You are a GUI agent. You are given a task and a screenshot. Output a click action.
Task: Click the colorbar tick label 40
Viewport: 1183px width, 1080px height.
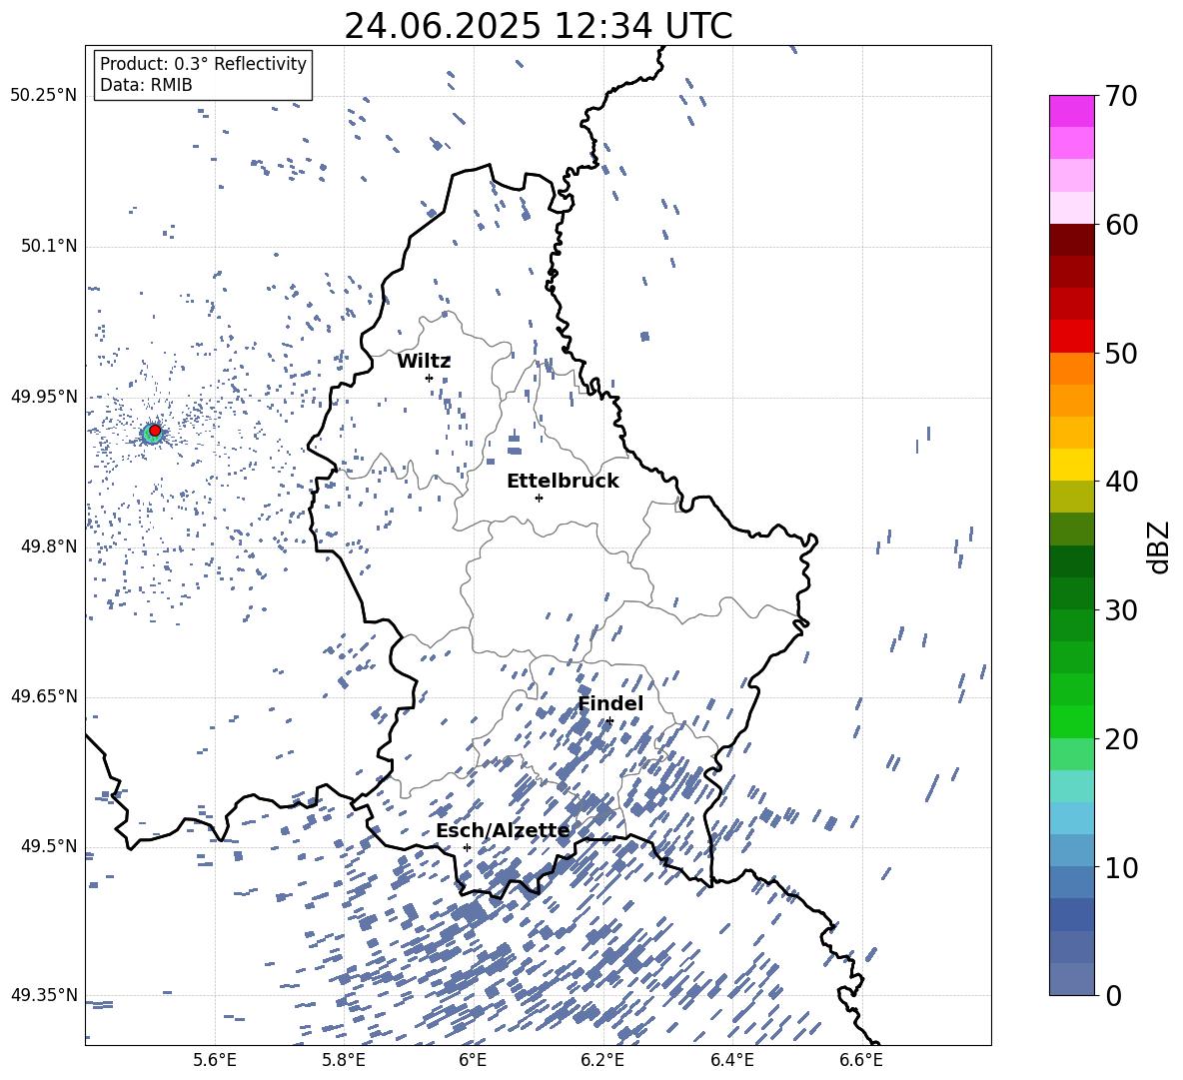pos(1121,482)
